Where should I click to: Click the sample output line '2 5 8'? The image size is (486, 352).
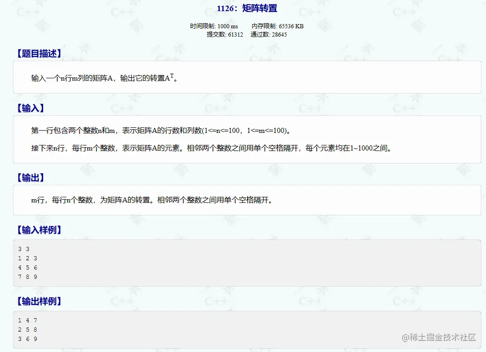[x=28, y=330]
